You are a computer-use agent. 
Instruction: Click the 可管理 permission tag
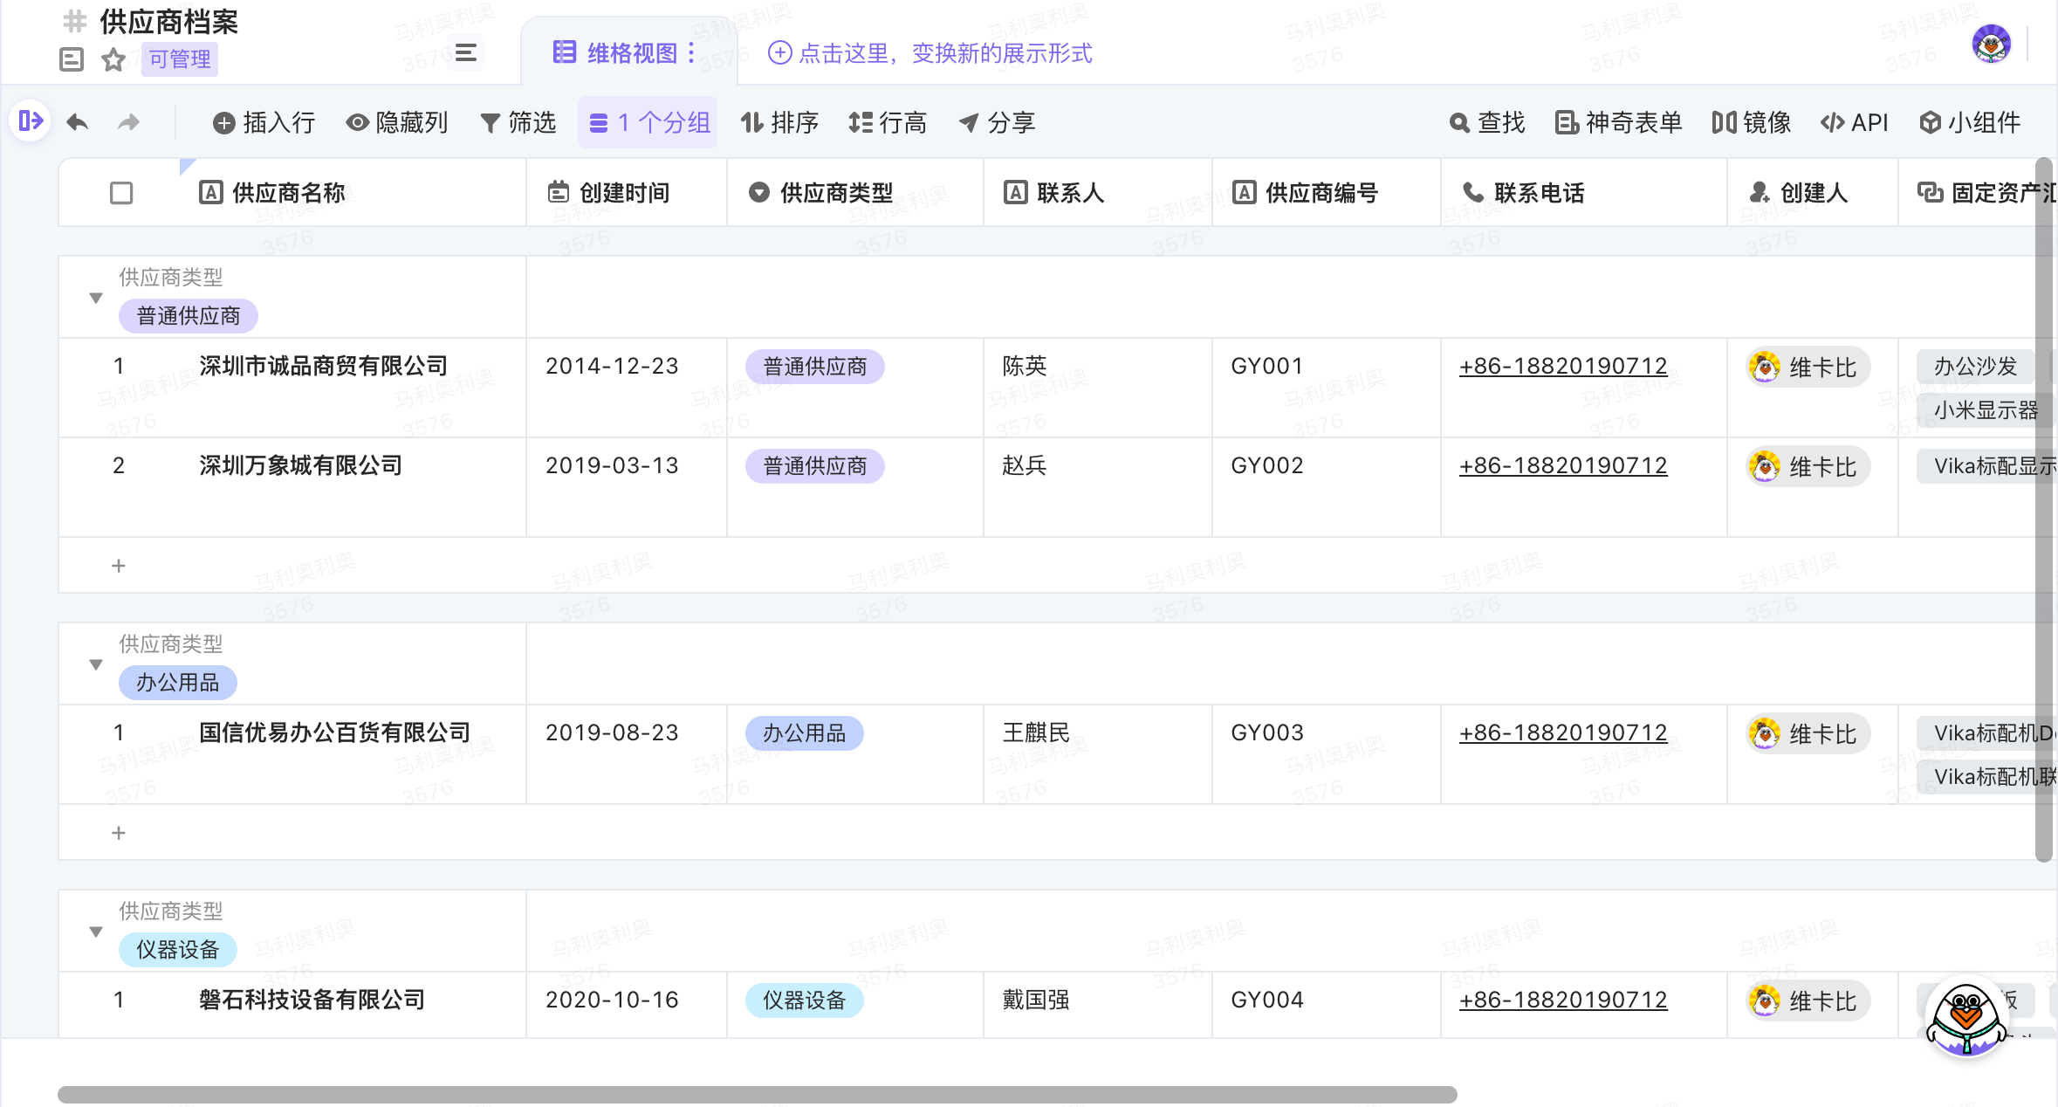(x=180, y=59)
